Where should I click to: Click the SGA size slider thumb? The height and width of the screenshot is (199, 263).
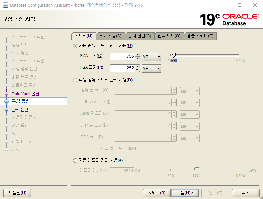(173, 55)
